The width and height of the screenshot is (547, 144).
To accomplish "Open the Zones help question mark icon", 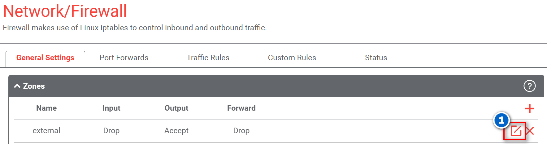I will coord(529,86).
